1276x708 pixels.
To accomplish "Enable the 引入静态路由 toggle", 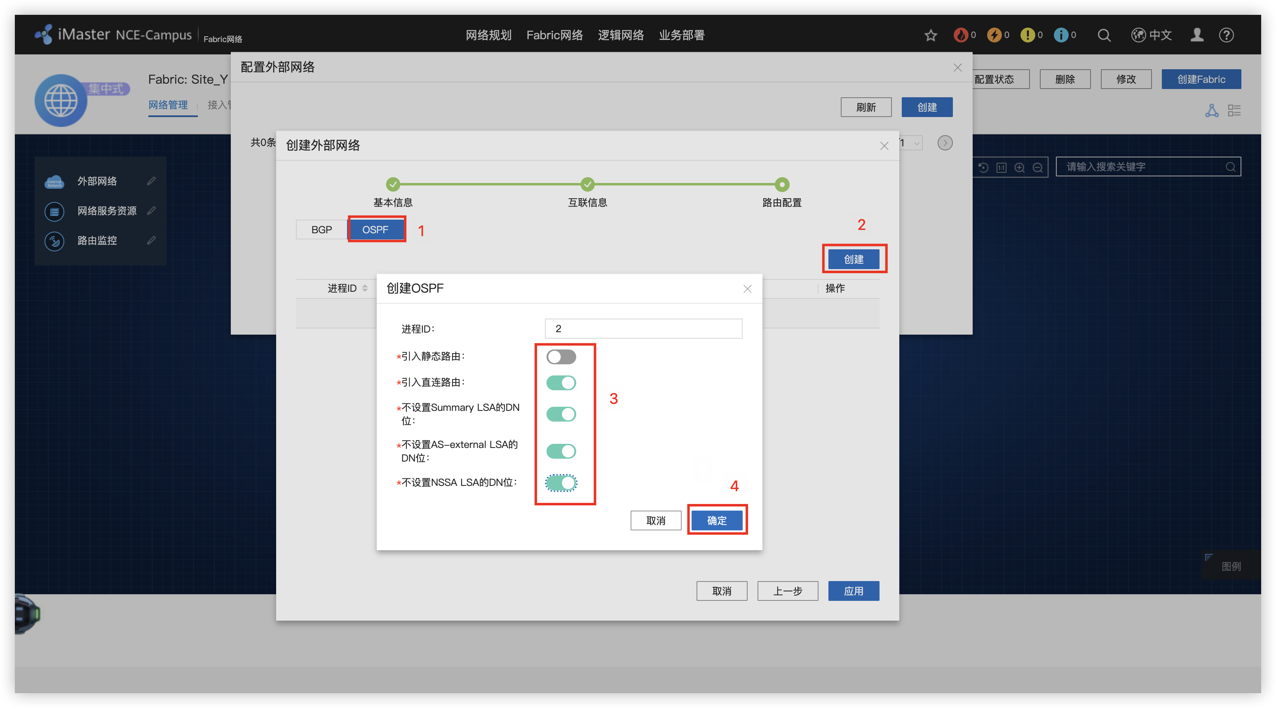I will pos(561,357).
